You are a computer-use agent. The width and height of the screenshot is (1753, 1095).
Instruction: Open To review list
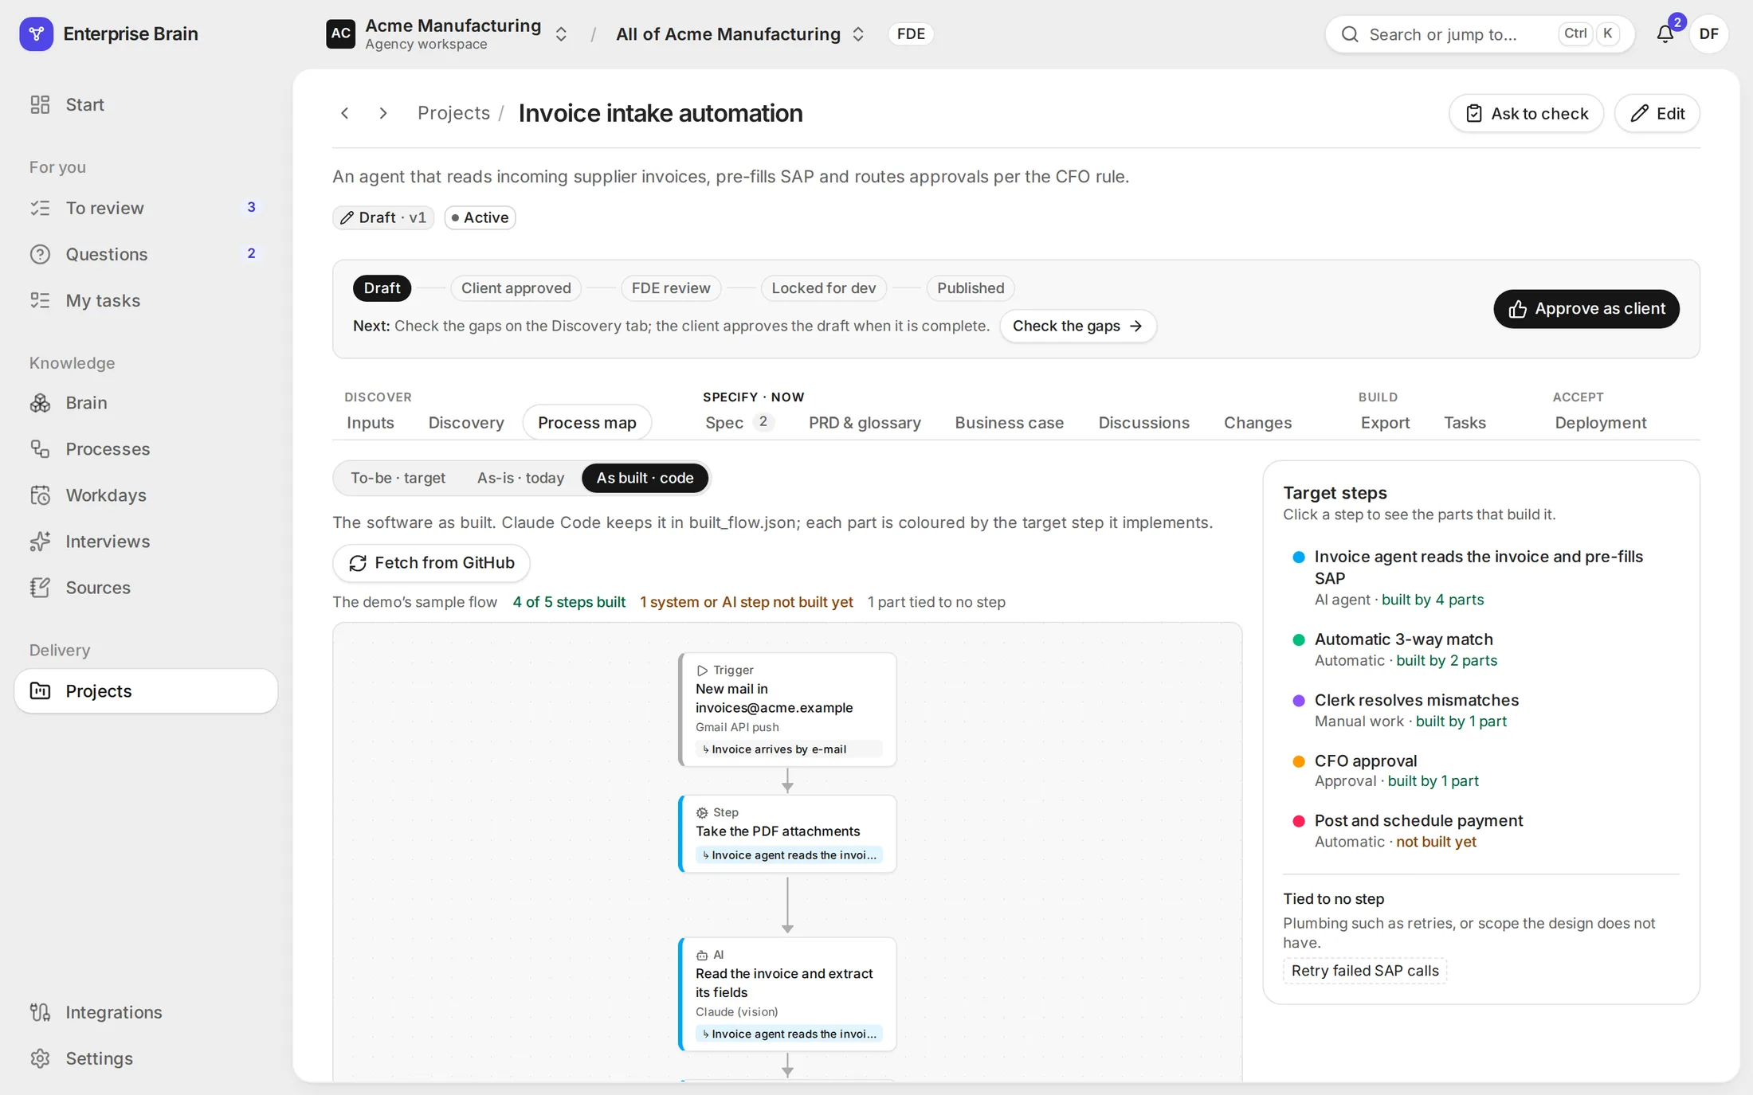(146, 208)
